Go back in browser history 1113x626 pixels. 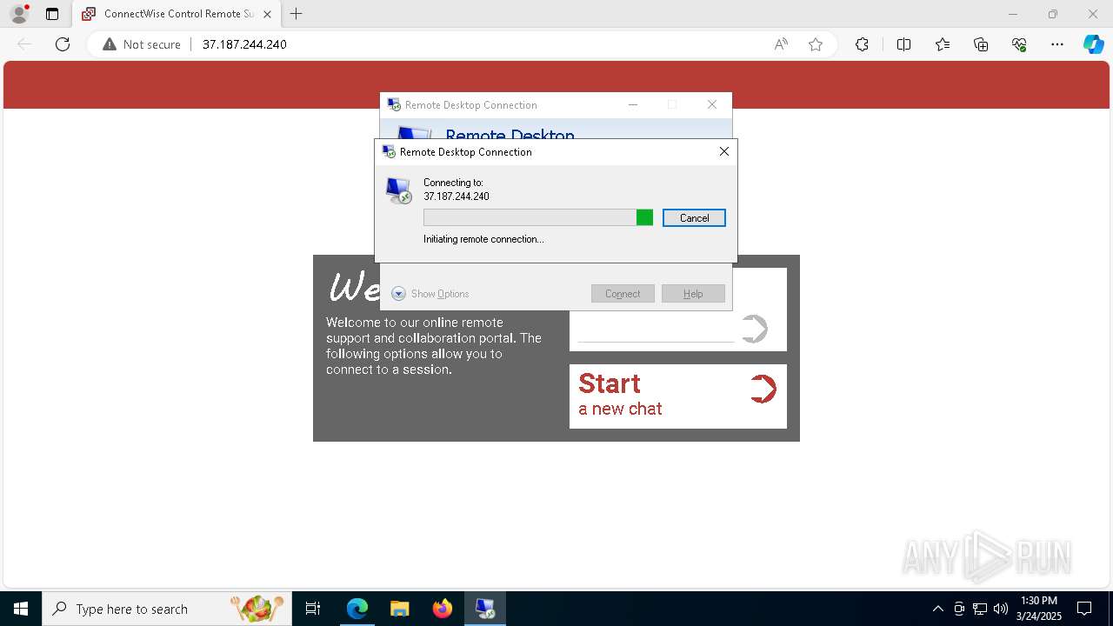pos(24,44)
